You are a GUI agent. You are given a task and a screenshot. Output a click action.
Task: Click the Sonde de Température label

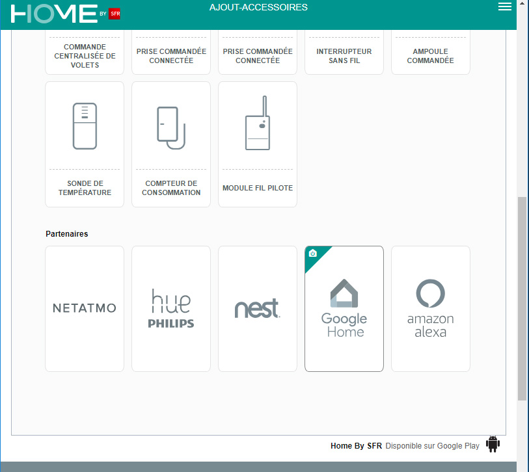(x=85, y=188)
